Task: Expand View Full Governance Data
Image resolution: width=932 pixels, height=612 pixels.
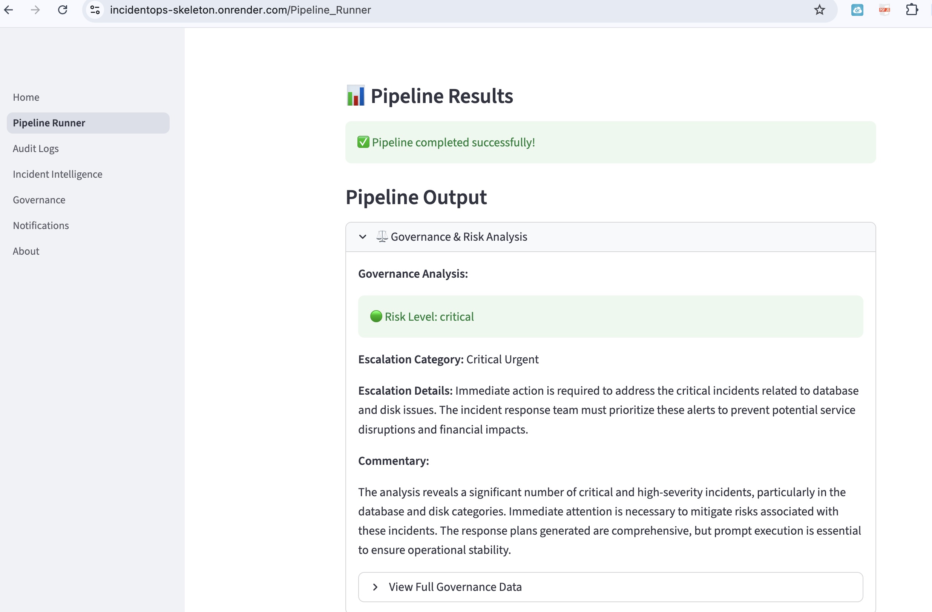Action: [x=455, y=587]
